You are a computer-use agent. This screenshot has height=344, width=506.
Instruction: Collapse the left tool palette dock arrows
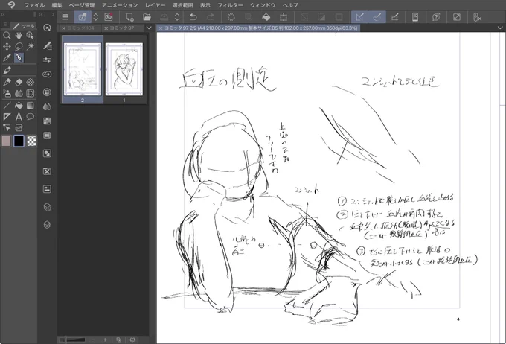[3, 14]
